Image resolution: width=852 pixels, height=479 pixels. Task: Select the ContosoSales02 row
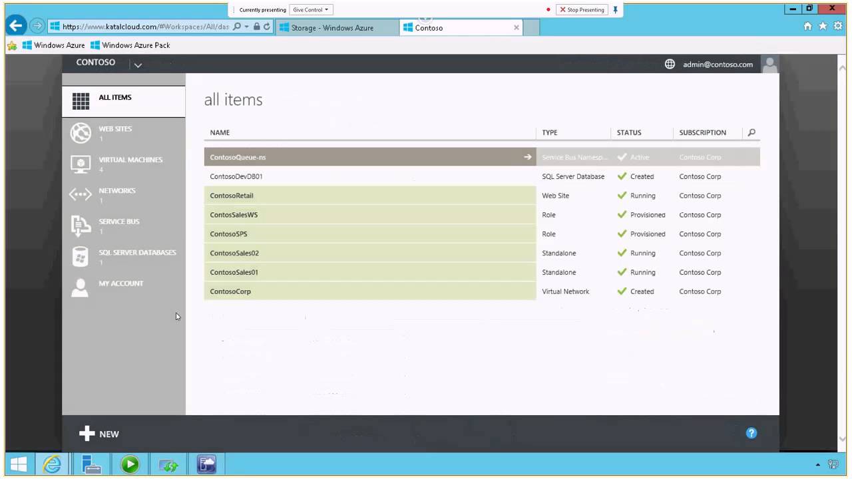[x=482, y=253]
